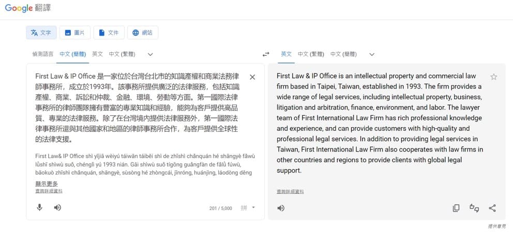
Task: Click the translated English output text
Action: [x=380, y=123]
